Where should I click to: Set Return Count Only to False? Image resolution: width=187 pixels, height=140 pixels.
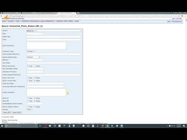[35, 80]
